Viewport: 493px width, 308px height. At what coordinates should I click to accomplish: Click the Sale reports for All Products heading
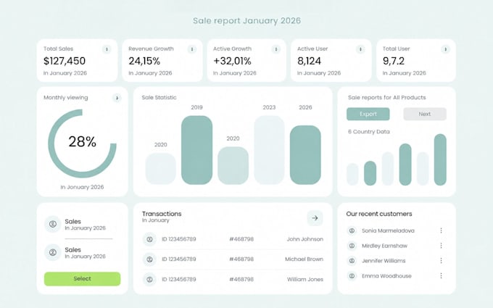[386, 97]
